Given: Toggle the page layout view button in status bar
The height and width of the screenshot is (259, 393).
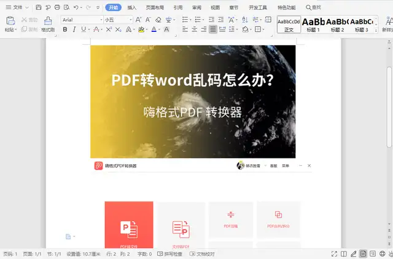Looking at the screenshot, I should [x=363, y=253].
